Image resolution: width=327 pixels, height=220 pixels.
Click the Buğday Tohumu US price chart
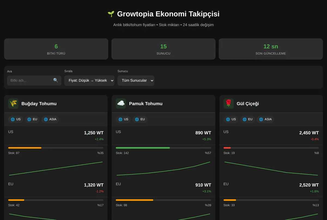(x=56, y=168)
